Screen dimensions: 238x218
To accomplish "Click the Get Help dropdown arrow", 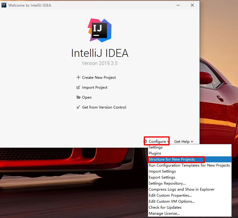I will coord(192,142).
